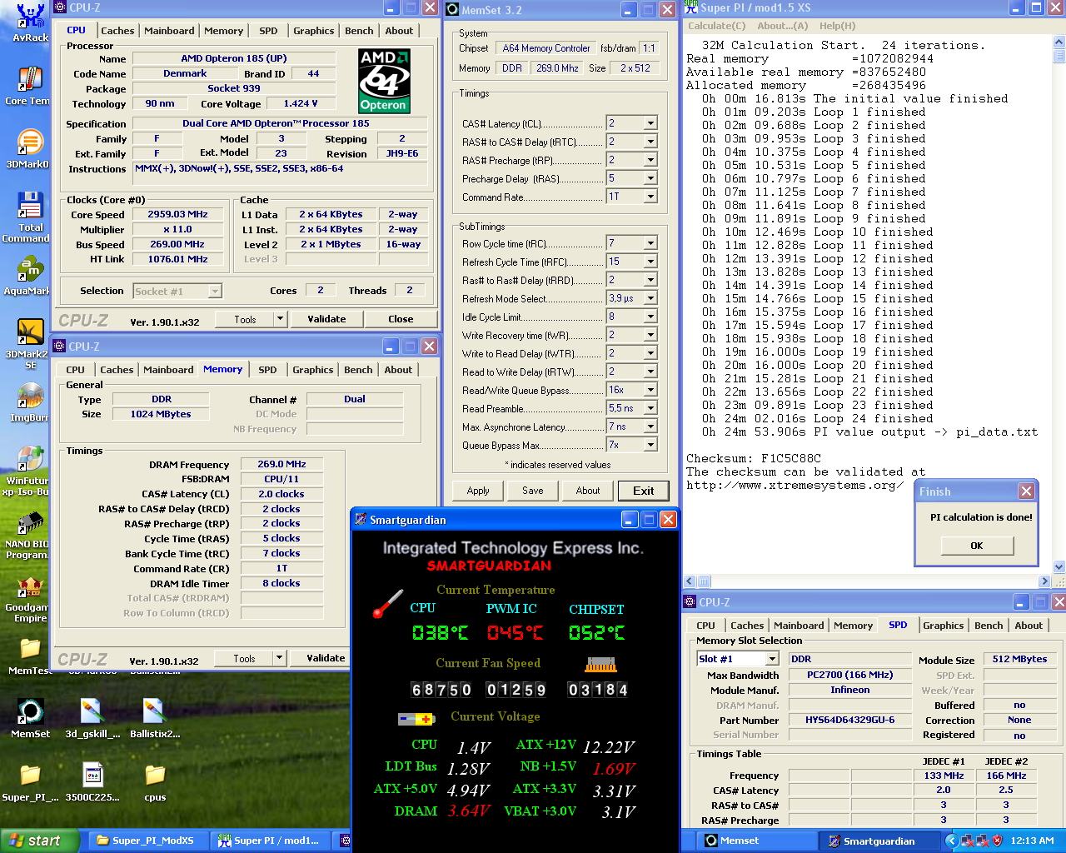
Task: Click the Checksum: F1C5C88C text line
Action: tap(754, 458)
